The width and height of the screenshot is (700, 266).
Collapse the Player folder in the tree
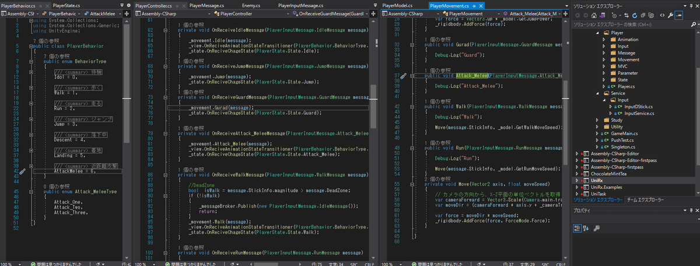pyautogui.click(x=597, y=33)
